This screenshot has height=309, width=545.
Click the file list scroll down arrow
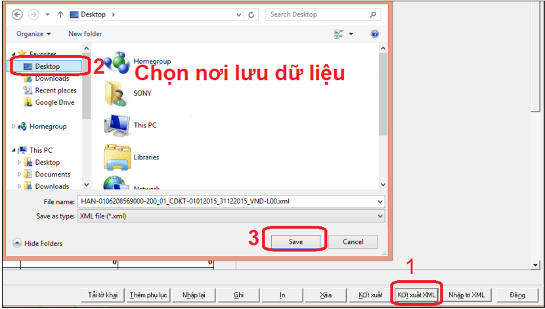point(383,185)
